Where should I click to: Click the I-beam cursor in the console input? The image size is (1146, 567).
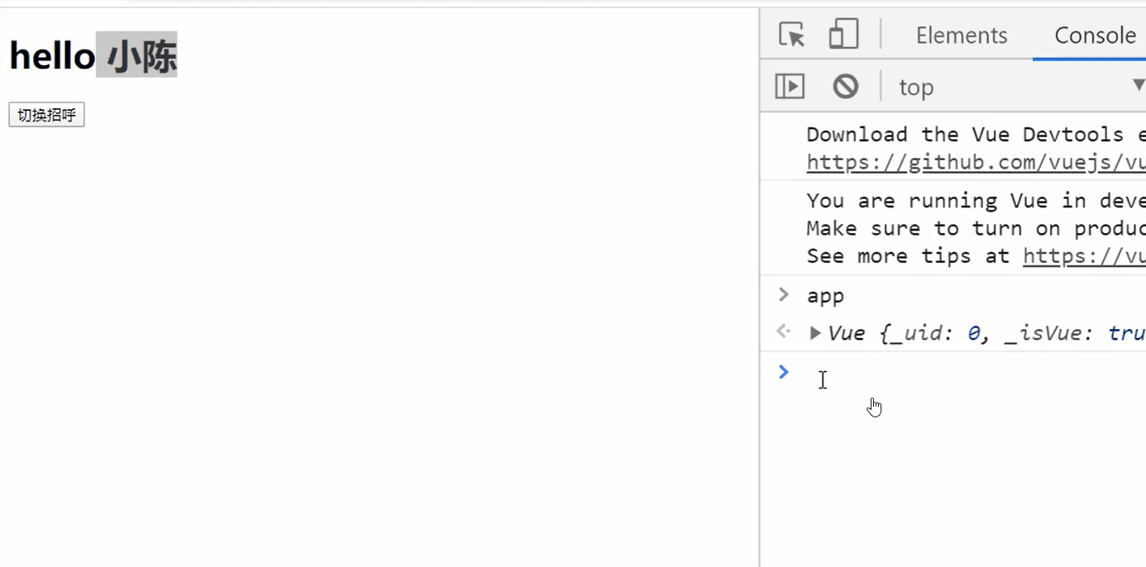point(823,379)
